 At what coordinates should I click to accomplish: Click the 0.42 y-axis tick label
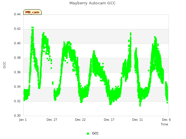17,29
